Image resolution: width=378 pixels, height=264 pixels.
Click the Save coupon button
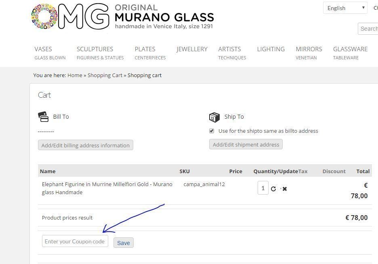point(123,243)
